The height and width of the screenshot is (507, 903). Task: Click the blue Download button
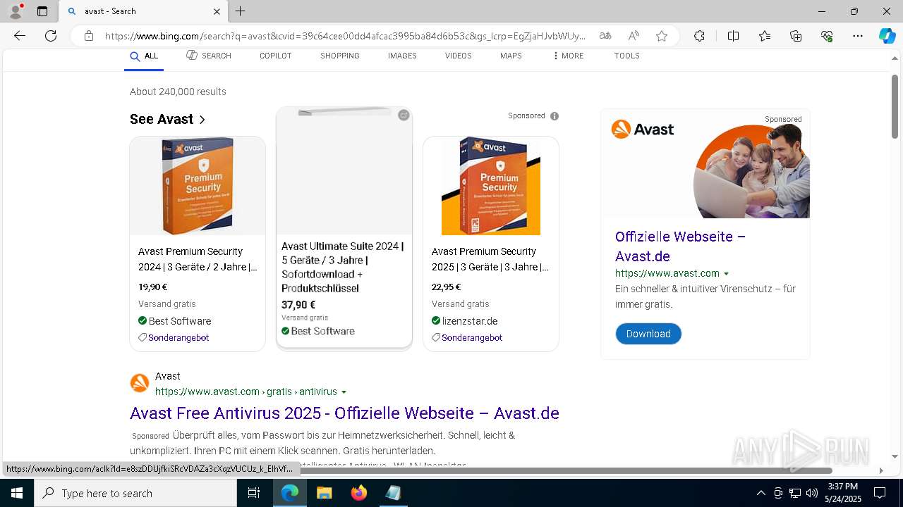tap(648, 334)
